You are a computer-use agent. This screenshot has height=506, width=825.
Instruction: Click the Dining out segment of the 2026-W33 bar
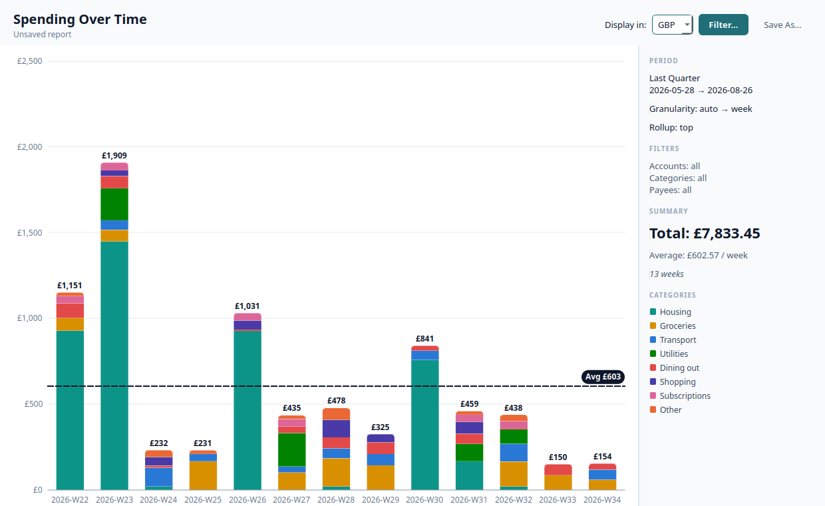558,469
